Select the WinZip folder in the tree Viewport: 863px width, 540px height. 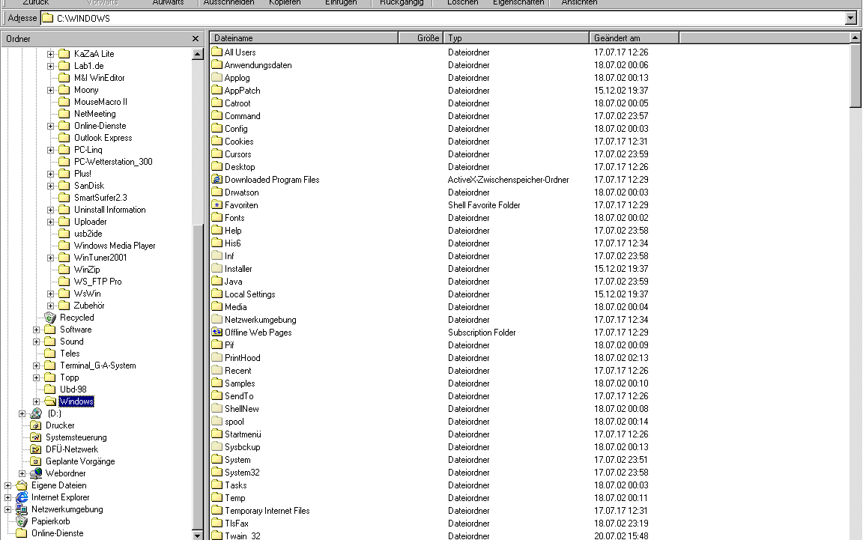[x=86, y=270]
